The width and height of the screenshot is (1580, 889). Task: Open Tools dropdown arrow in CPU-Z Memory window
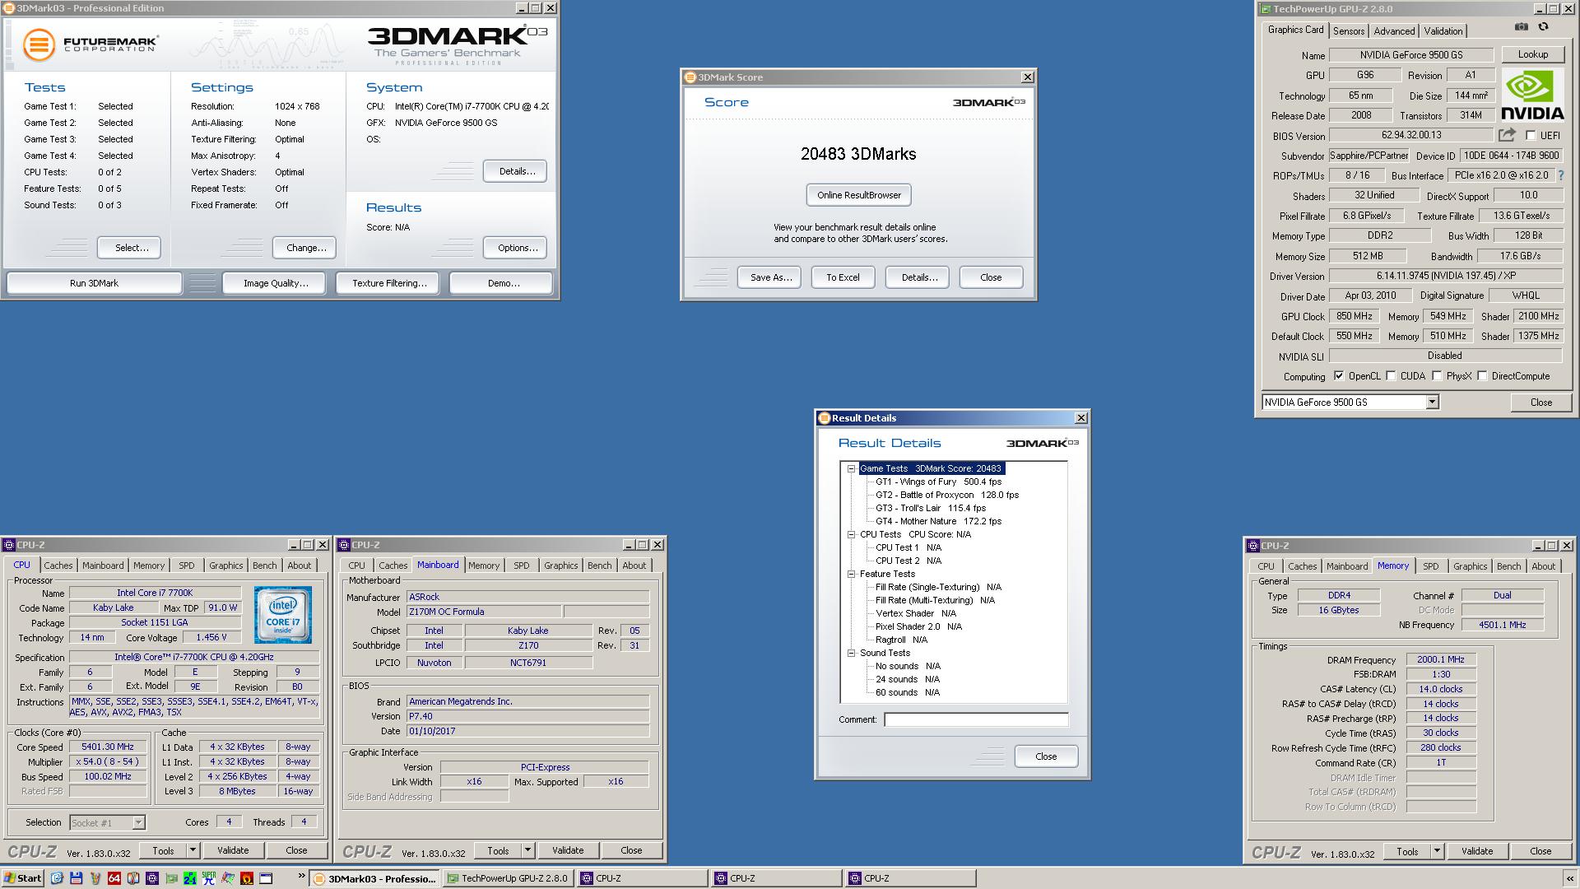(x=1437, y=851)
